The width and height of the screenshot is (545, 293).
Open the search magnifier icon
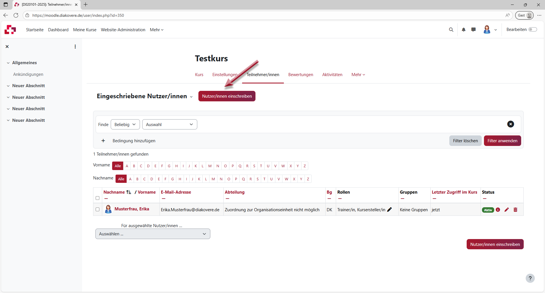(451, 30)
